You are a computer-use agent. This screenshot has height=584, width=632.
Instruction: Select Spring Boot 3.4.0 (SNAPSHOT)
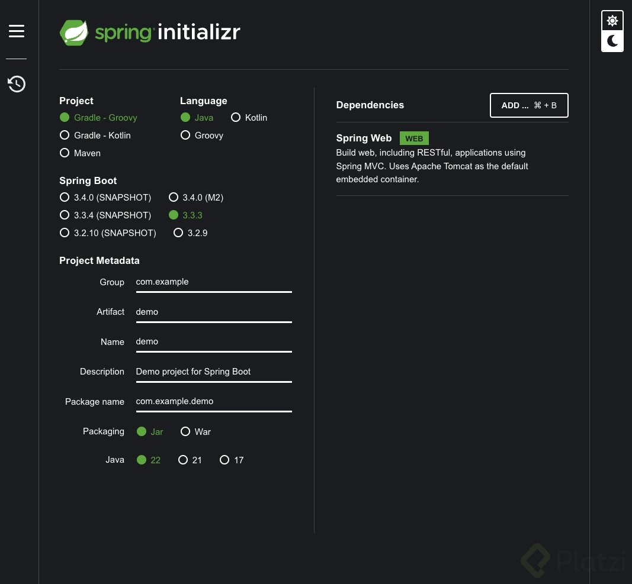[x=105, y=198]
